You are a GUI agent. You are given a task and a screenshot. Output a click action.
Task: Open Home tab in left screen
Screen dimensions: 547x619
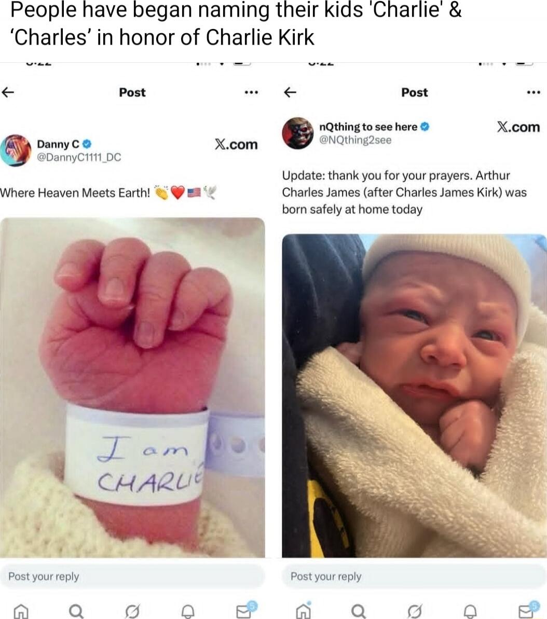click(21, 611)
